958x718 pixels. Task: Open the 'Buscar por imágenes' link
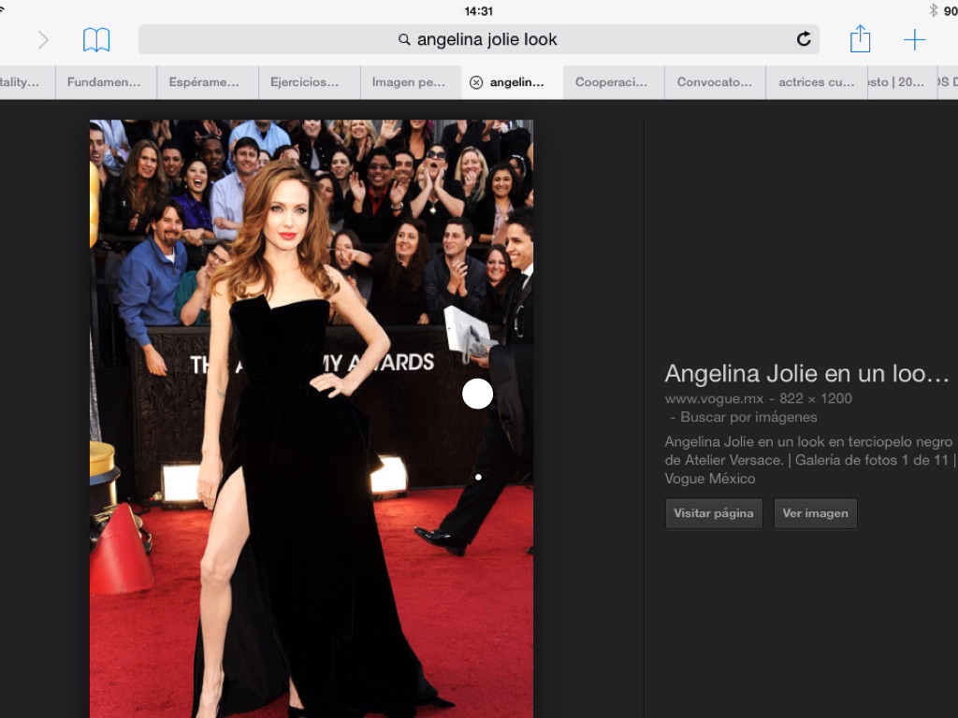click(x=748, y=417)
